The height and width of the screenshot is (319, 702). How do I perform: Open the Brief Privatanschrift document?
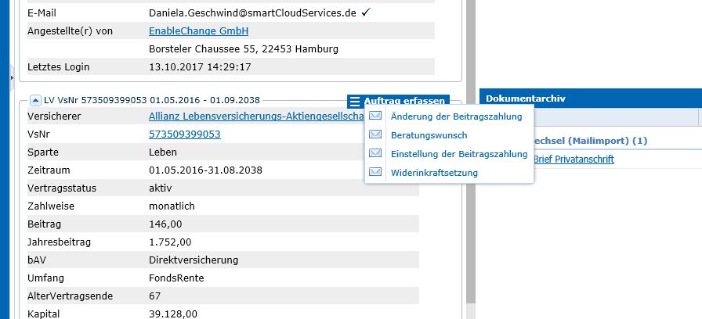[573, 159]
